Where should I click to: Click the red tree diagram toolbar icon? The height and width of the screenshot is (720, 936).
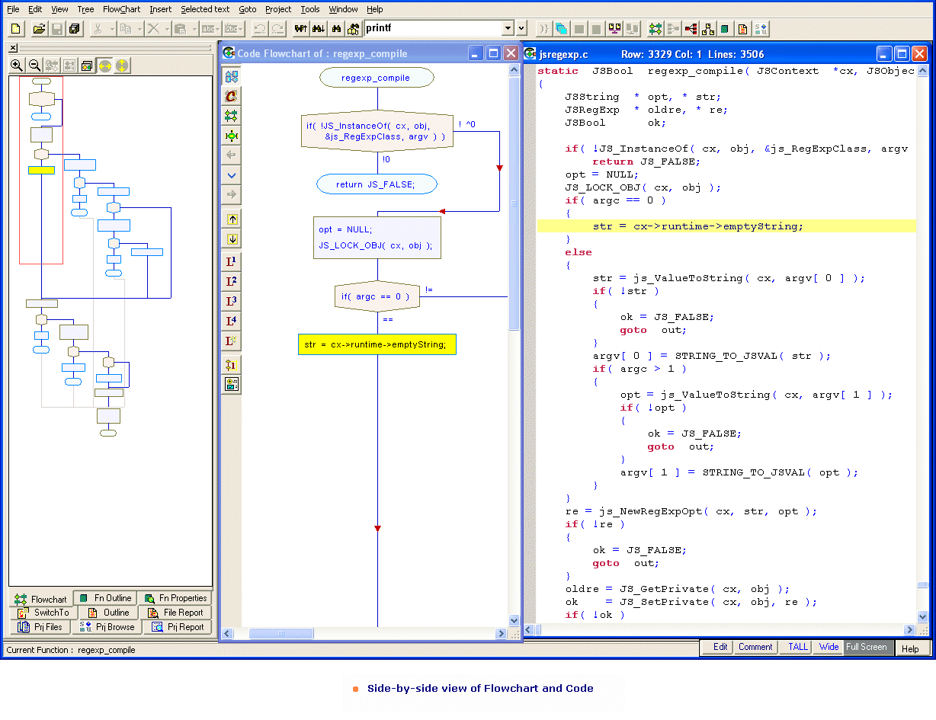click(691, 29)
